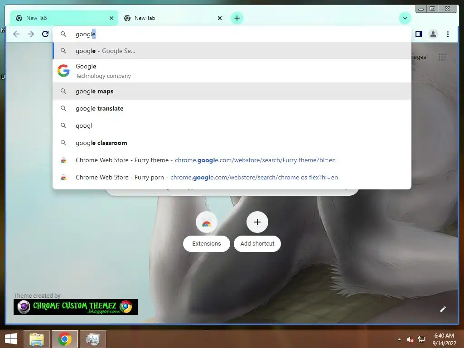
Task: Select the 'google - Google Se...' suggestion
Action: tap(232, 51)
